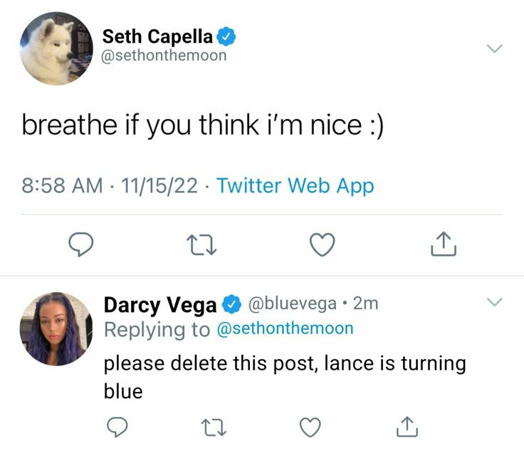Visit the @bluevega handle link
Screen dimensions: 524x449
pyautogui.click(x=291, y=304)
